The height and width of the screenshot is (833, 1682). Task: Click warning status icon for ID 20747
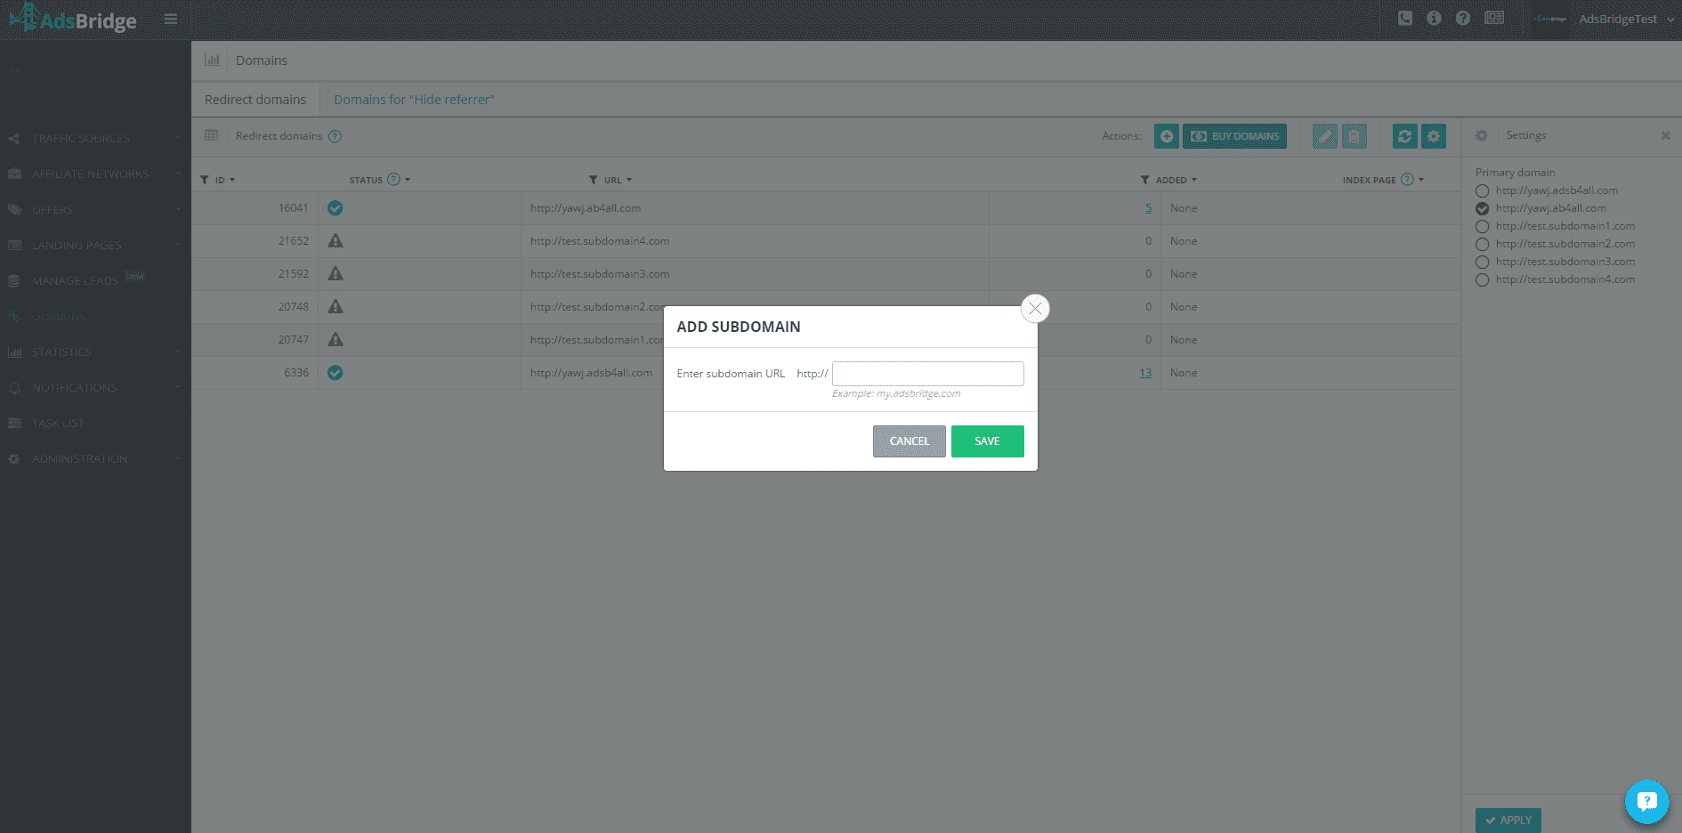coord(335,340)
